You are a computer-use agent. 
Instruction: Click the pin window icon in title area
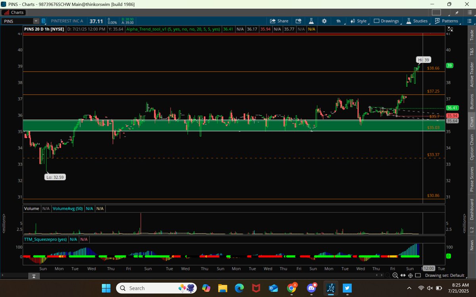(x=457, y=13)
